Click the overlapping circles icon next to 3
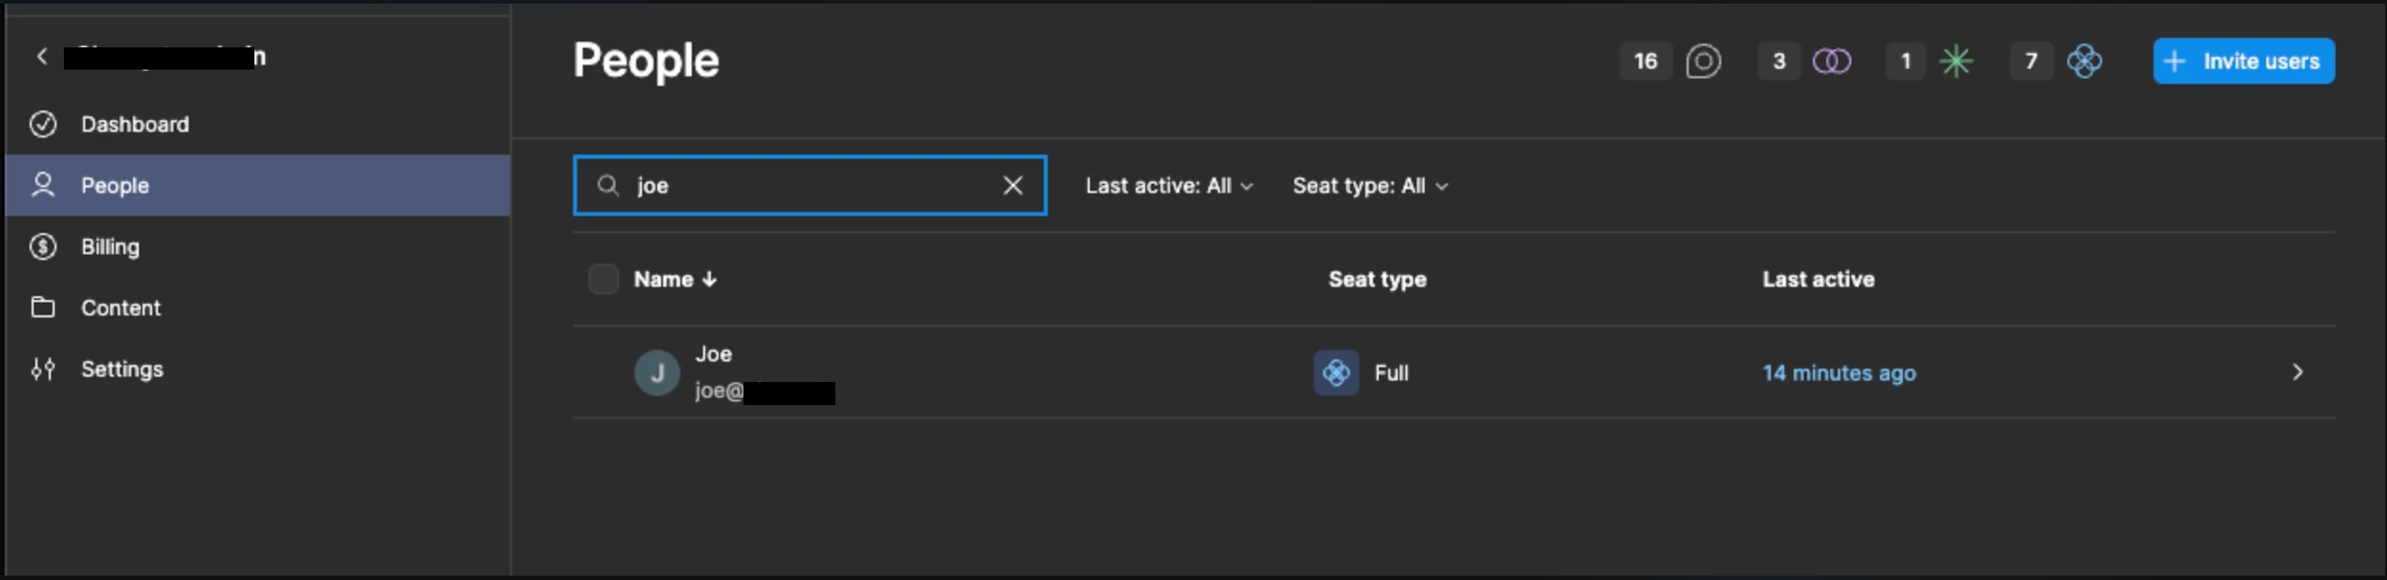This screenshot has height=580, width=2387. pos(1831,61)
